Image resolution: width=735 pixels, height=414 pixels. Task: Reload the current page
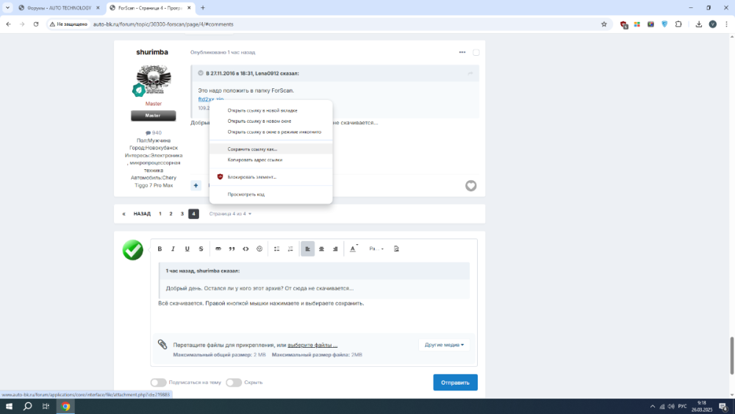coord(35,24)
